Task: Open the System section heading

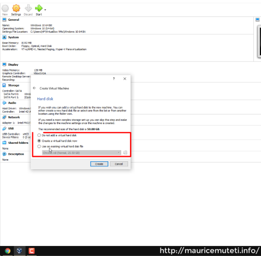Action: pyautogui.click(x=13, y=37)
